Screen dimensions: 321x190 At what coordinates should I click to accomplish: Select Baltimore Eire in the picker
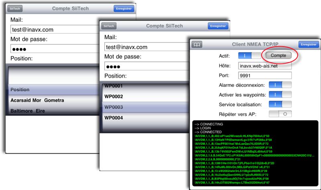point(54,111)
